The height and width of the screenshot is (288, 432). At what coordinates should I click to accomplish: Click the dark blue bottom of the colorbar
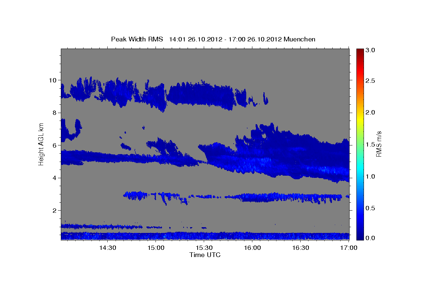[x=360, y=237]
